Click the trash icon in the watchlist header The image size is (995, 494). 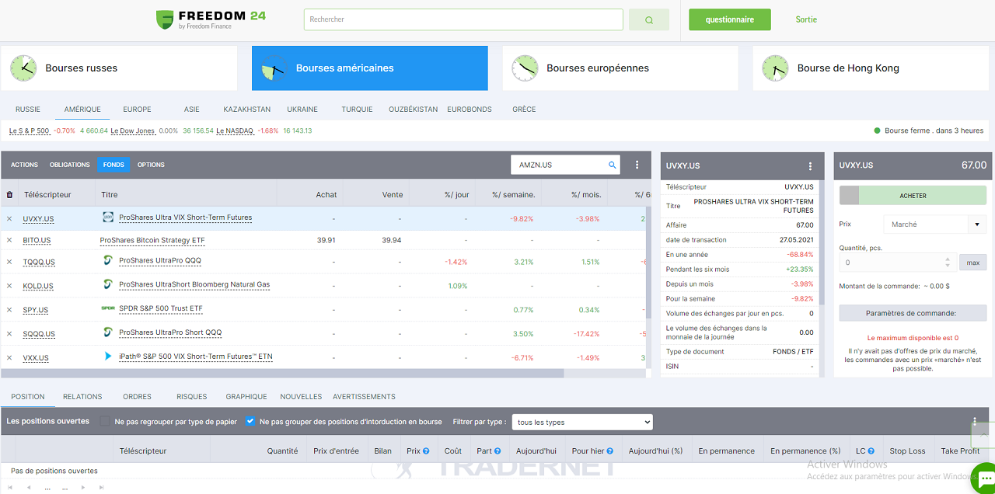(x=9, y=195)
